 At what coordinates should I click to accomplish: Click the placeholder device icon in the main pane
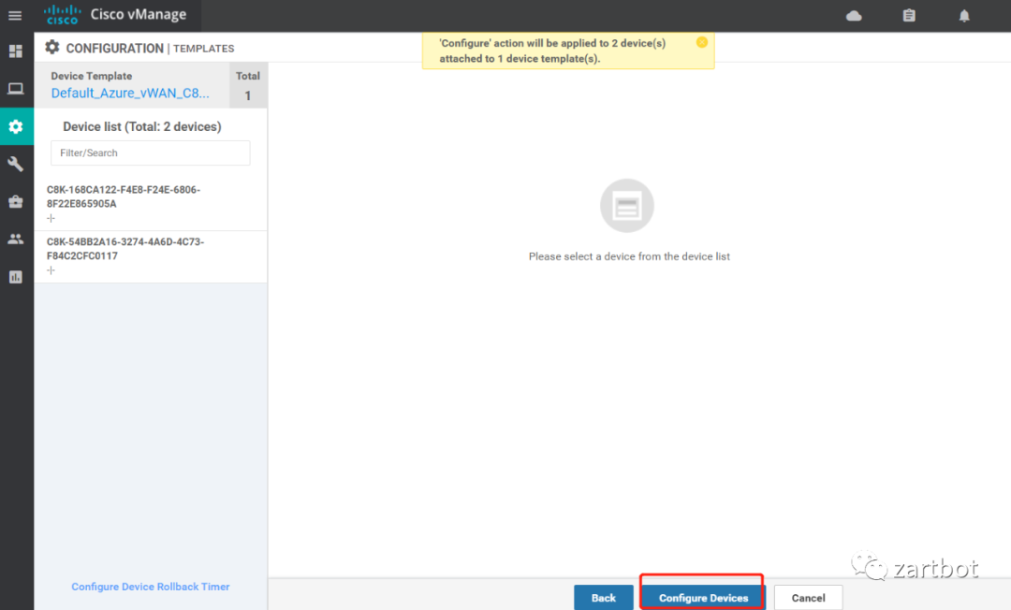(x=626, y=206)
